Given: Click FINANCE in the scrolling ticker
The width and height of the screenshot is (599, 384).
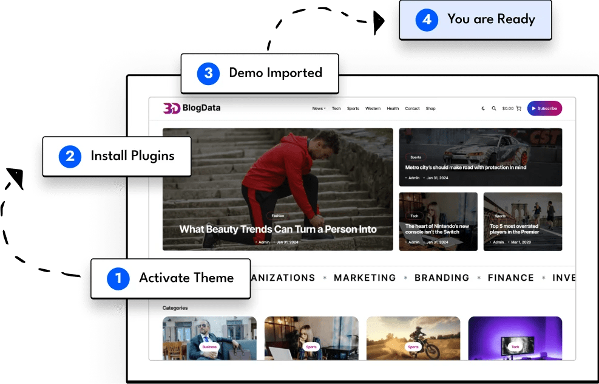Looking at the screenshot, I should (511, 278).
